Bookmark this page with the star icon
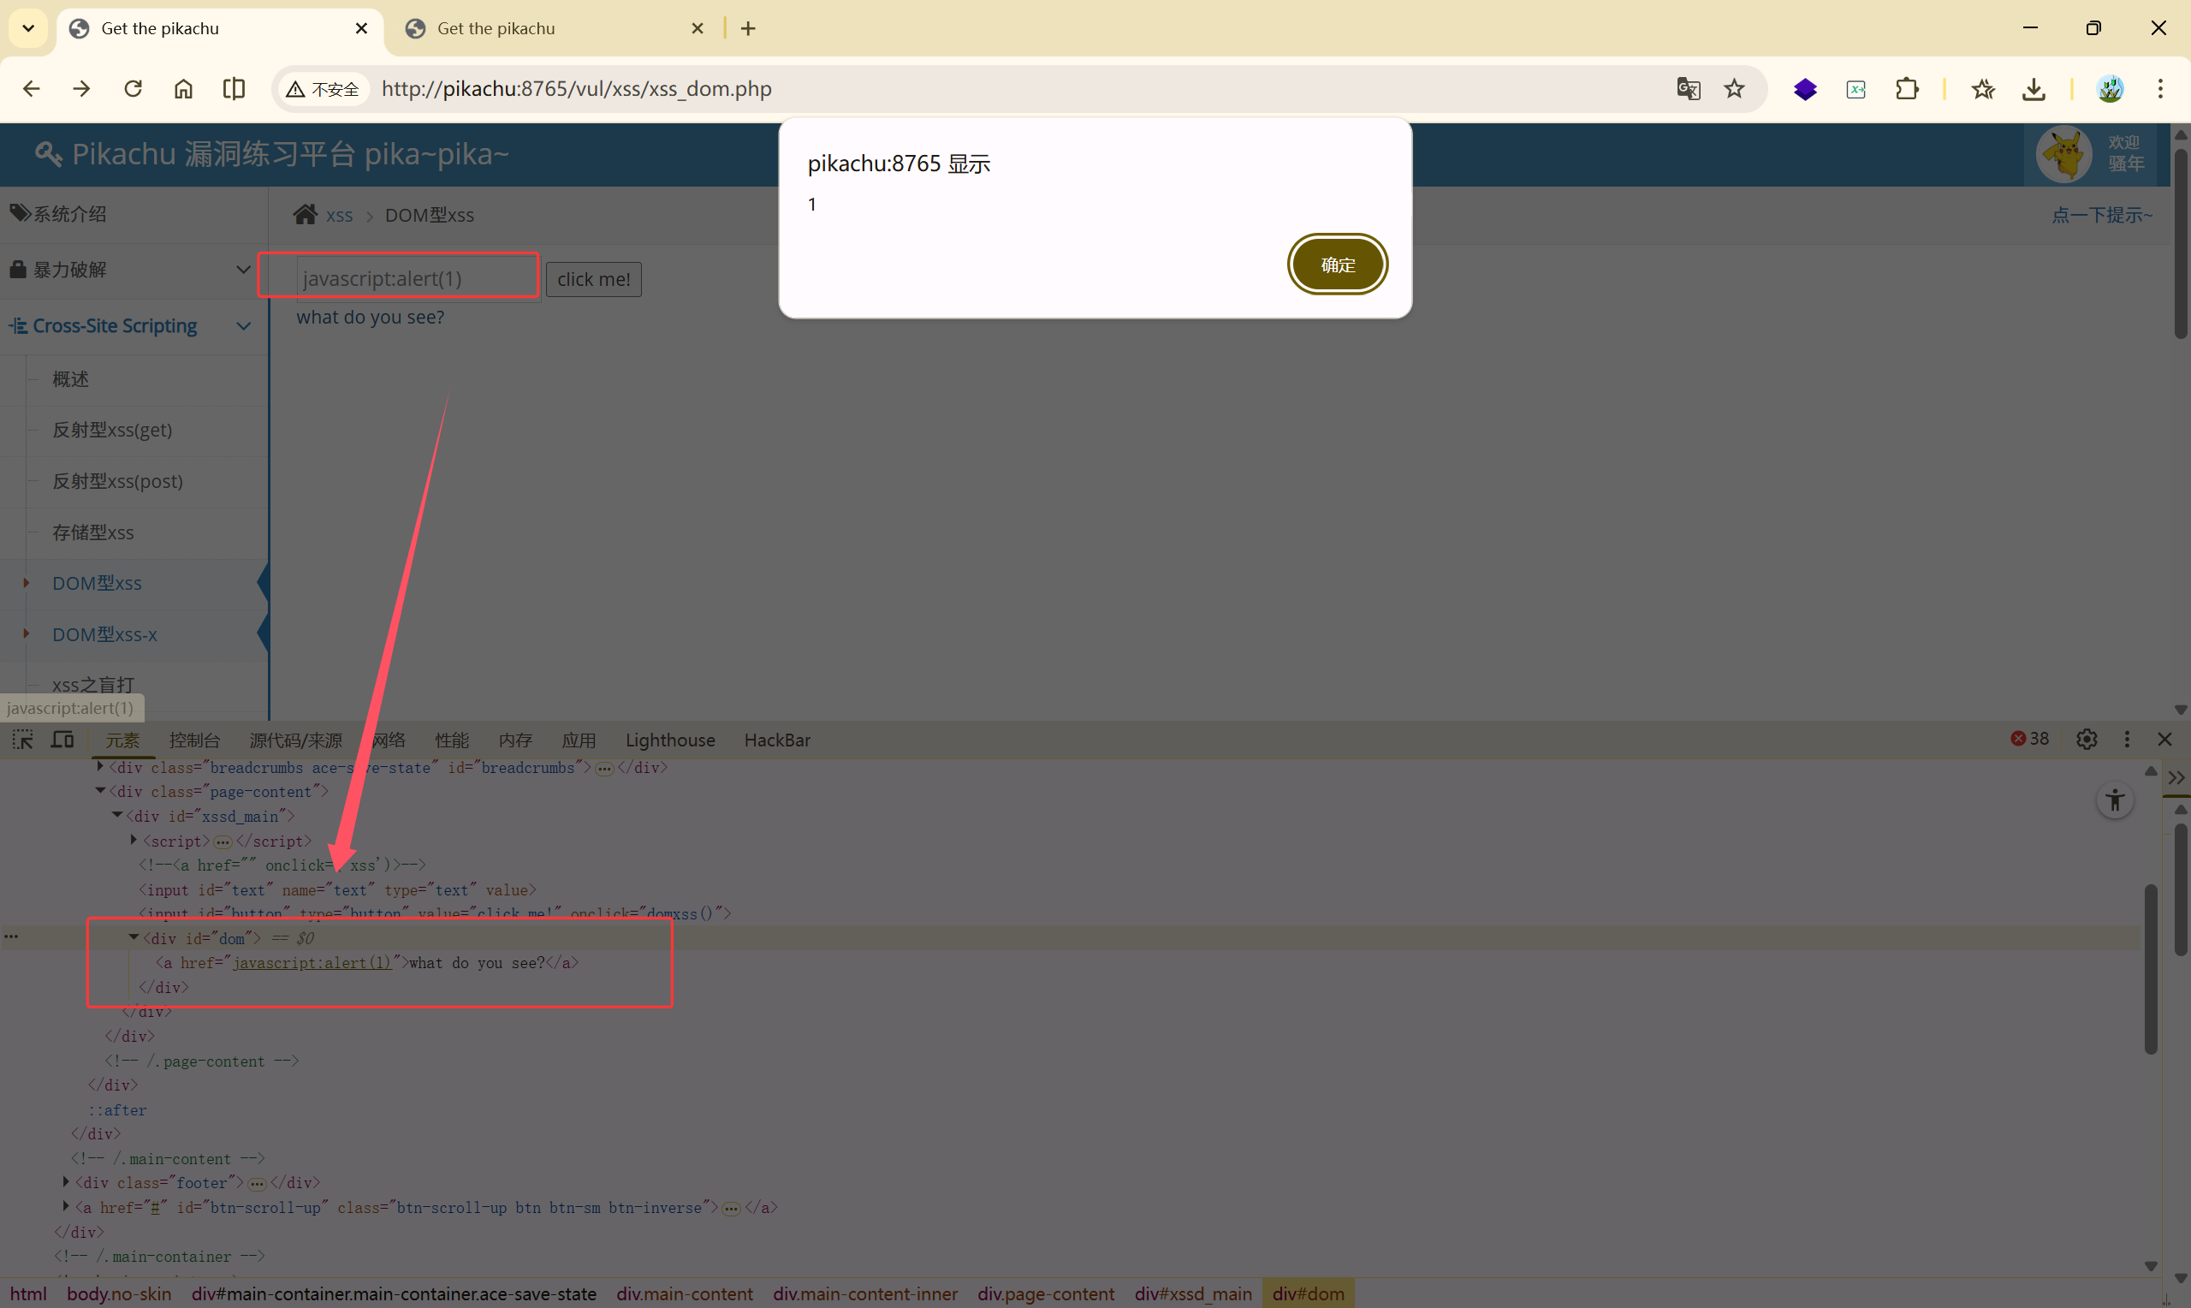Viewport: 2191px width, 1308px height. pos(1735,89)
